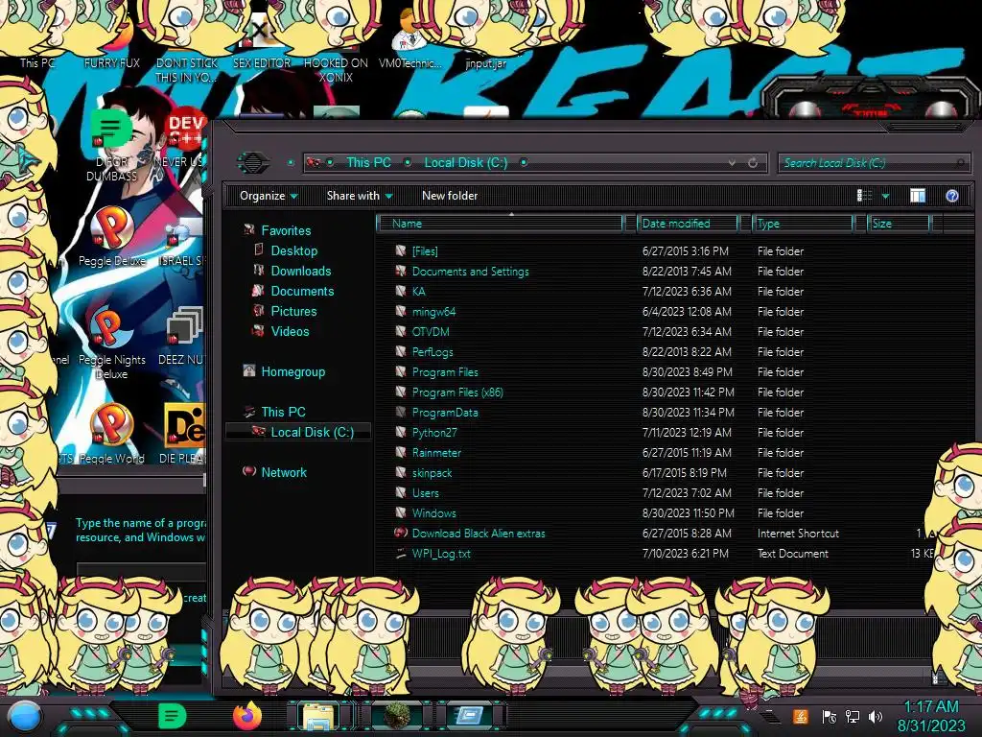Open Documents in the navigation pane
982x737 pixels.
[302, 291]
